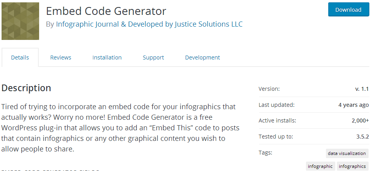376x171 pixels.
Task: Click the version number v. 1.1
Action: 362,89
